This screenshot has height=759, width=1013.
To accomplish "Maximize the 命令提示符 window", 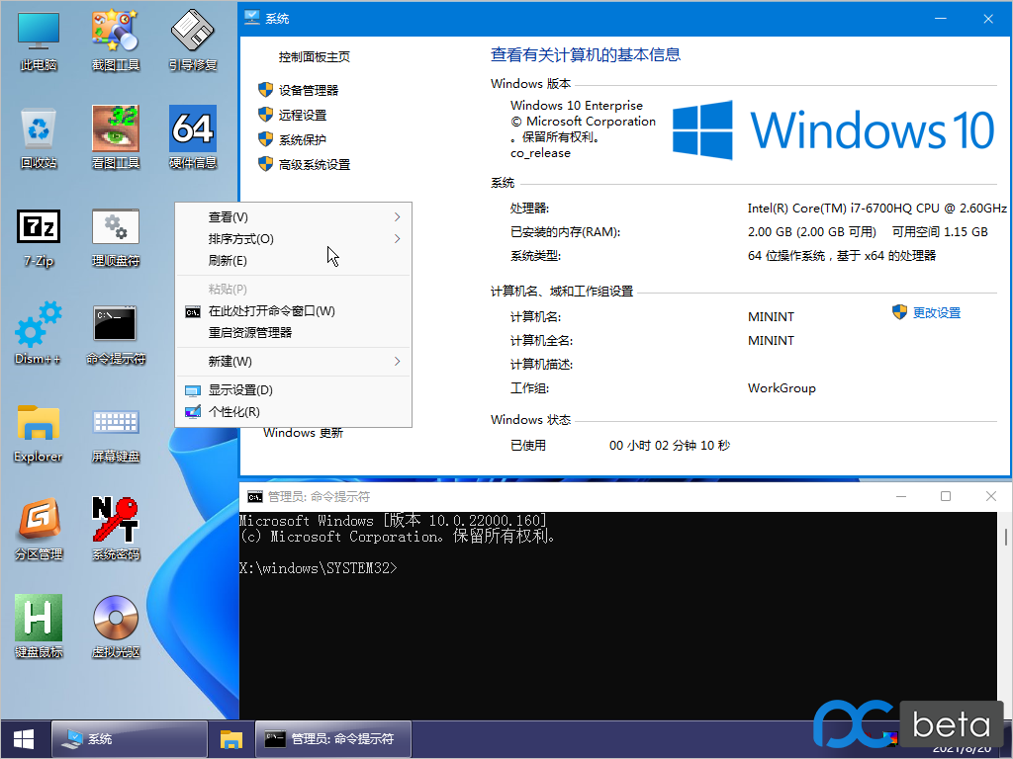I will pos(946,496).
